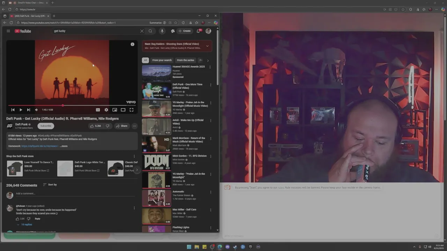Open Mick Gordon BFG Division DOOM thumbnail

[156, 162]
